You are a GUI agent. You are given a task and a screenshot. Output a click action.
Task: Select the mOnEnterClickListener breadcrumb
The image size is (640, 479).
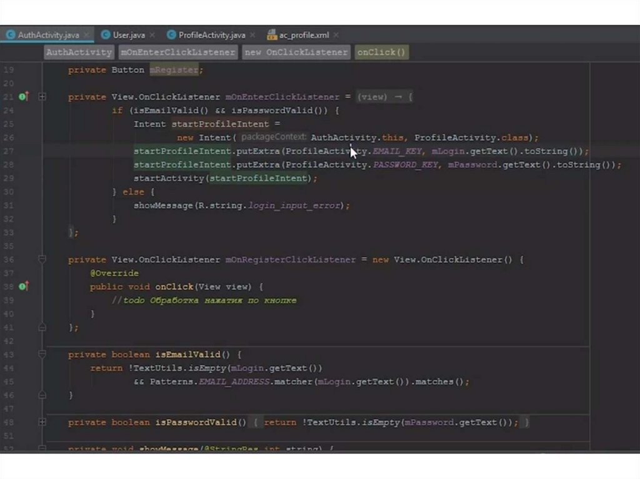coord(178,52)
